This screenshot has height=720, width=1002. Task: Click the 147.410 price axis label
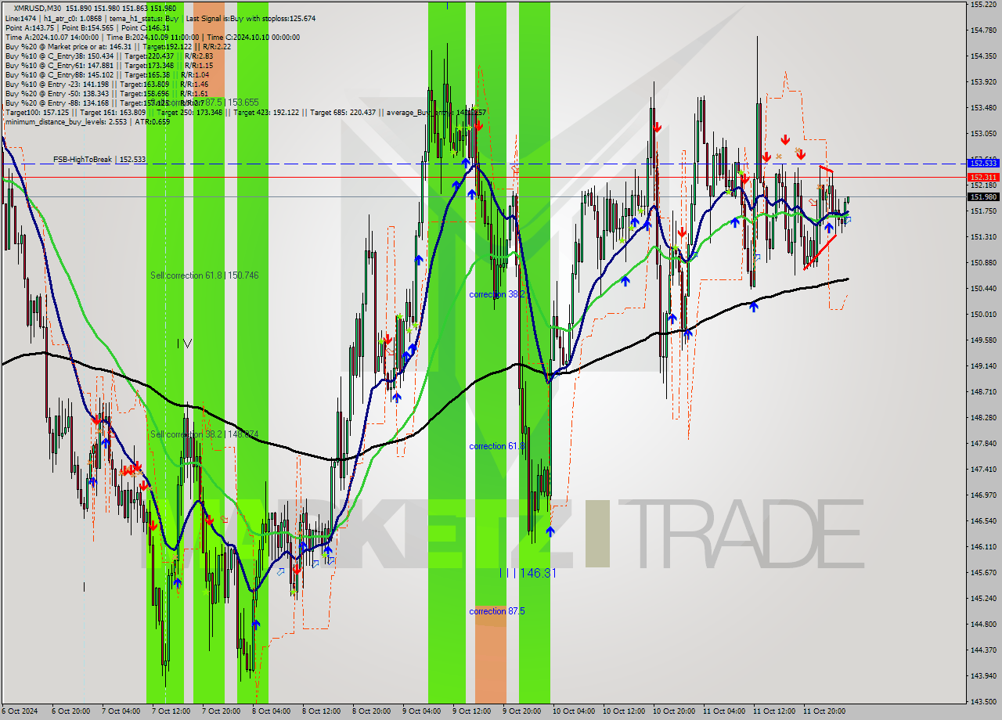pos(982,470)
